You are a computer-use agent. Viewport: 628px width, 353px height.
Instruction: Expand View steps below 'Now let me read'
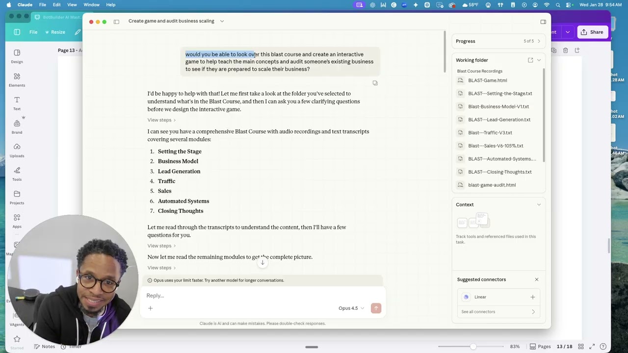pos(161,268)
